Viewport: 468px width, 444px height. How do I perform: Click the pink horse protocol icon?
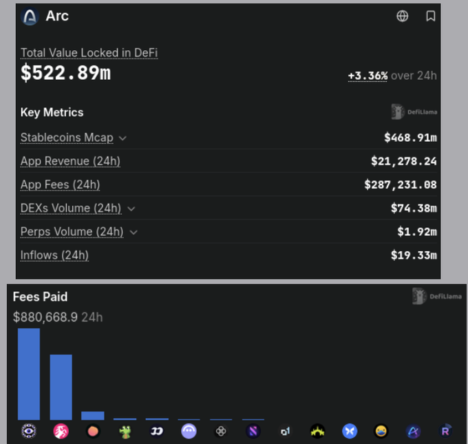click(61, 431)
